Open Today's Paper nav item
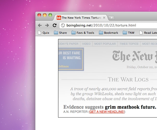 coord(69,44)
